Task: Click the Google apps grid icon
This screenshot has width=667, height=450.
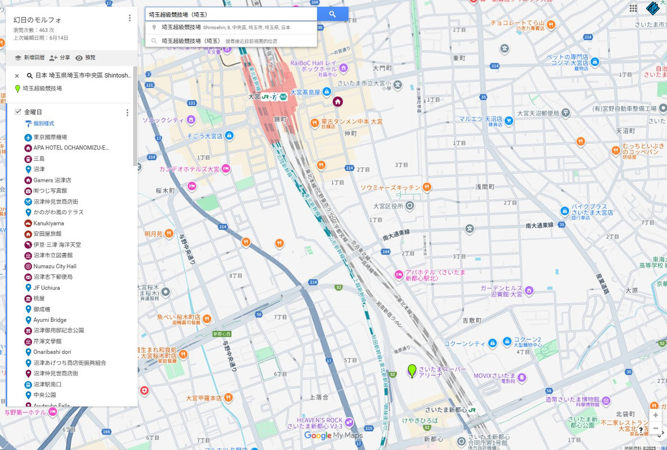Action: [633, 8]
